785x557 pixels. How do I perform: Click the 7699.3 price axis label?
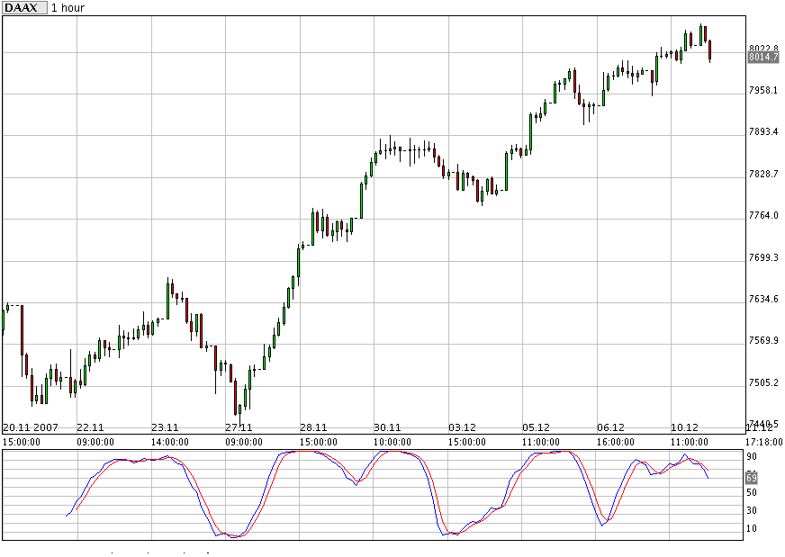pyautogui.click(x=763, y=257)
